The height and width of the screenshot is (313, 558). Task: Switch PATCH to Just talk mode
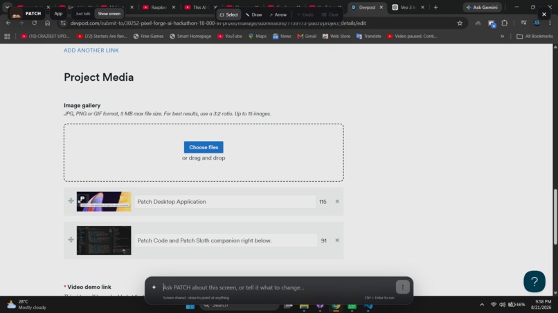(83, 14)
